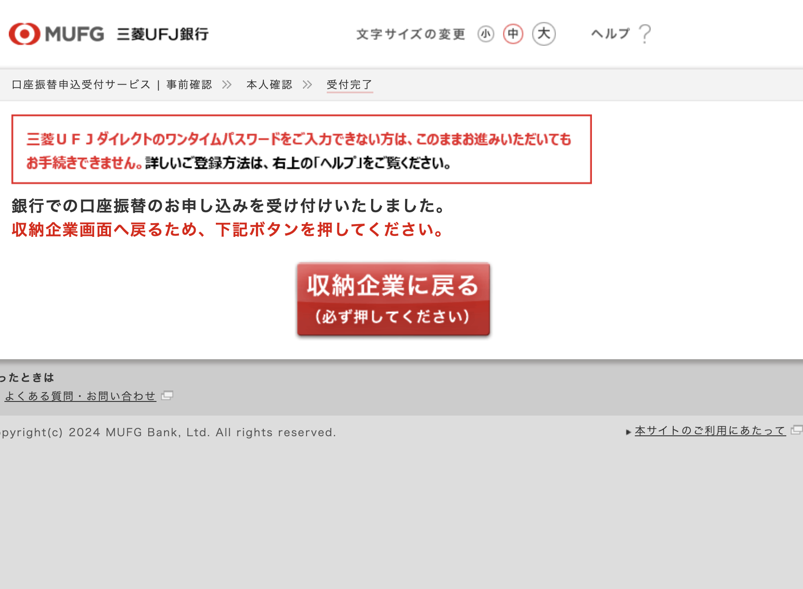The image size is (803, 589).
Task: Open the ヘルプ help link
Action: [610, 33]
